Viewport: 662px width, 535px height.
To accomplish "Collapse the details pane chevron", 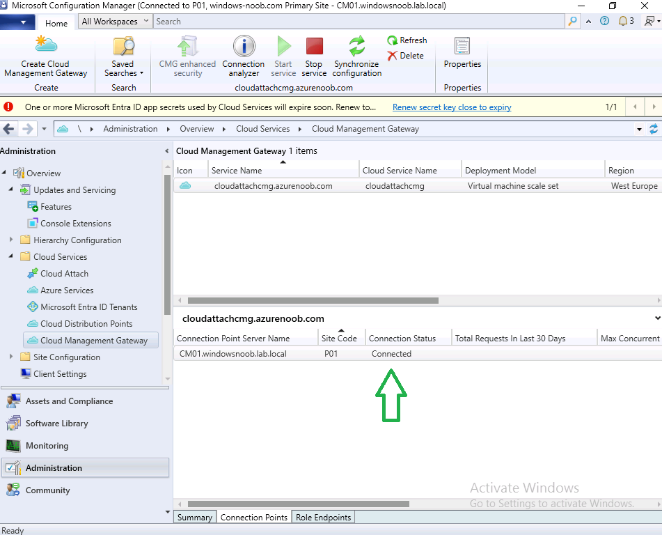I will [x=657, y=318].
